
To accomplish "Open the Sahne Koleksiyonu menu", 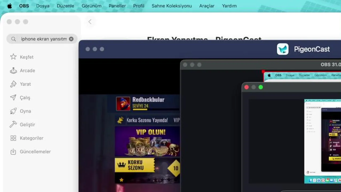I will click(x=172, y=6).
